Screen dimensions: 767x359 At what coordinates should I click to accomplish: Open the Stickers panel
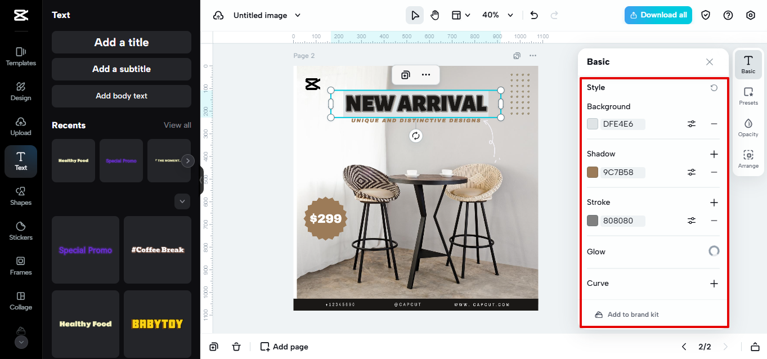pos(20,231)
